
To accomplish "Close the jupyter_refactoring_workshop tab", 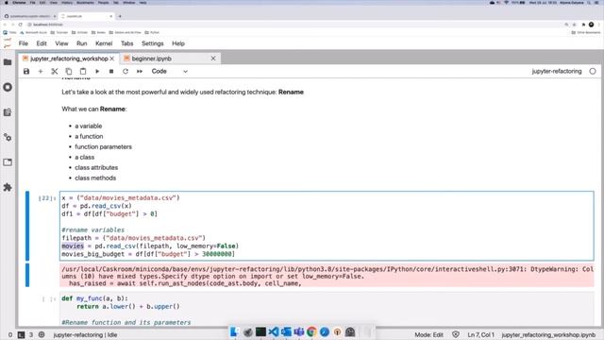I will tap(112, 59).
